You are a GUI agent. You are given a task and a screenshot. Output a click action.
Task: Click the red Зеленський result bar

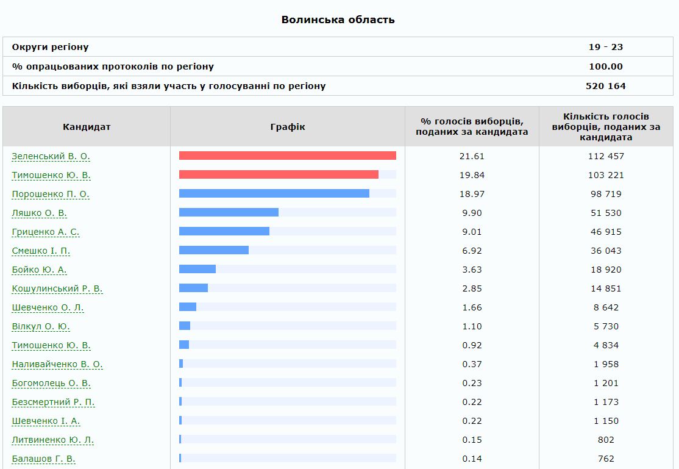click(287, 156)
